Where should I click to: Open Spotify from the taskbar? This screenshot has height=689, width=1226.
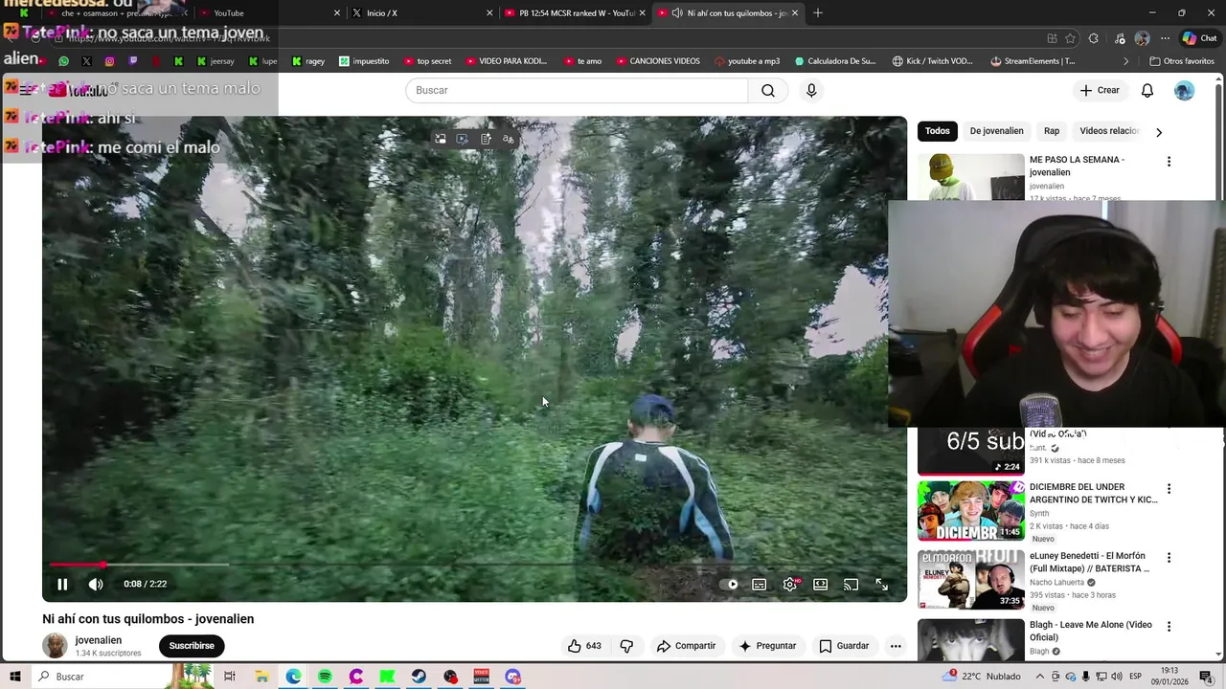325,677
